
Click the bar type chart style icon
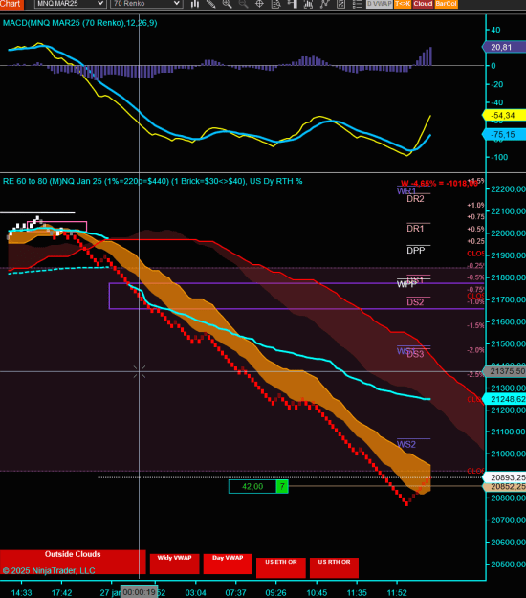pos(195,4)
